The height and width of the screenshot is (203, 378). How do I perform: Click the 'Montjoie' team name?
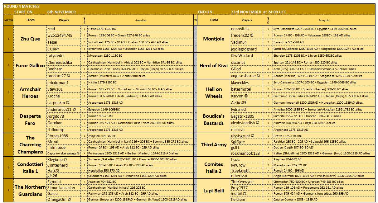coord(214,39)
